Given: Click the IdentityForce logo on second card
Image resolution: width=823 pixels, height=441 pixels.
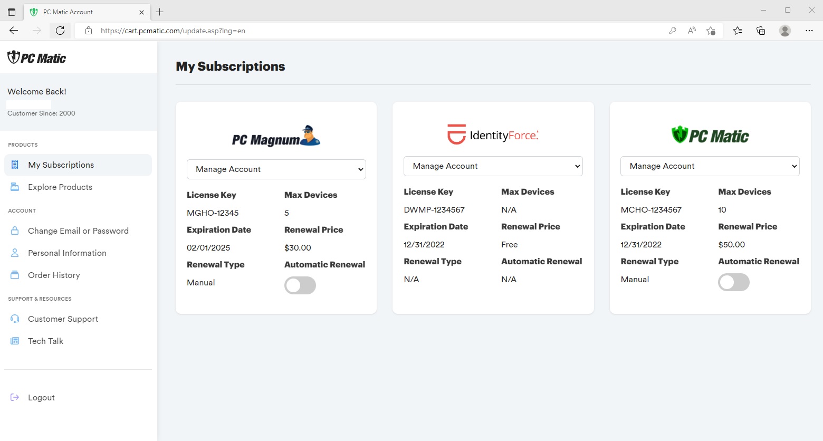Looking at the screenshot, I should pyautogui.click(x=493, y=135).
